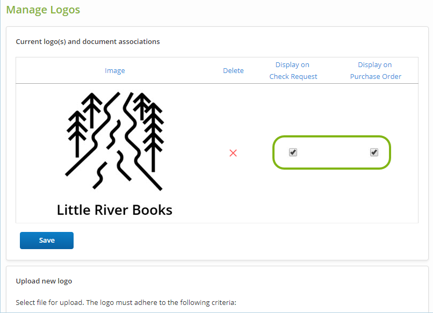
Task: Select the Upload new logo section heading
Action: tap(44, 281)
